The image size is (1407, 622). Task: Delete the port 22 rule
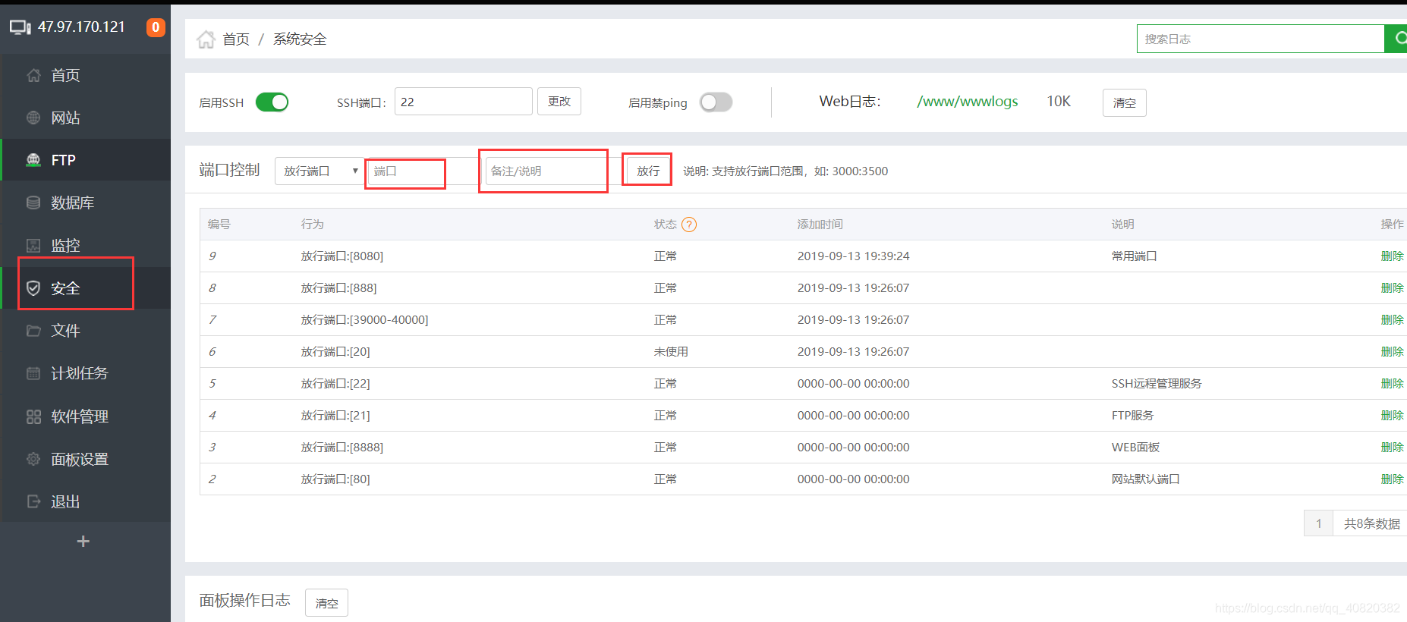(1392, 384)
